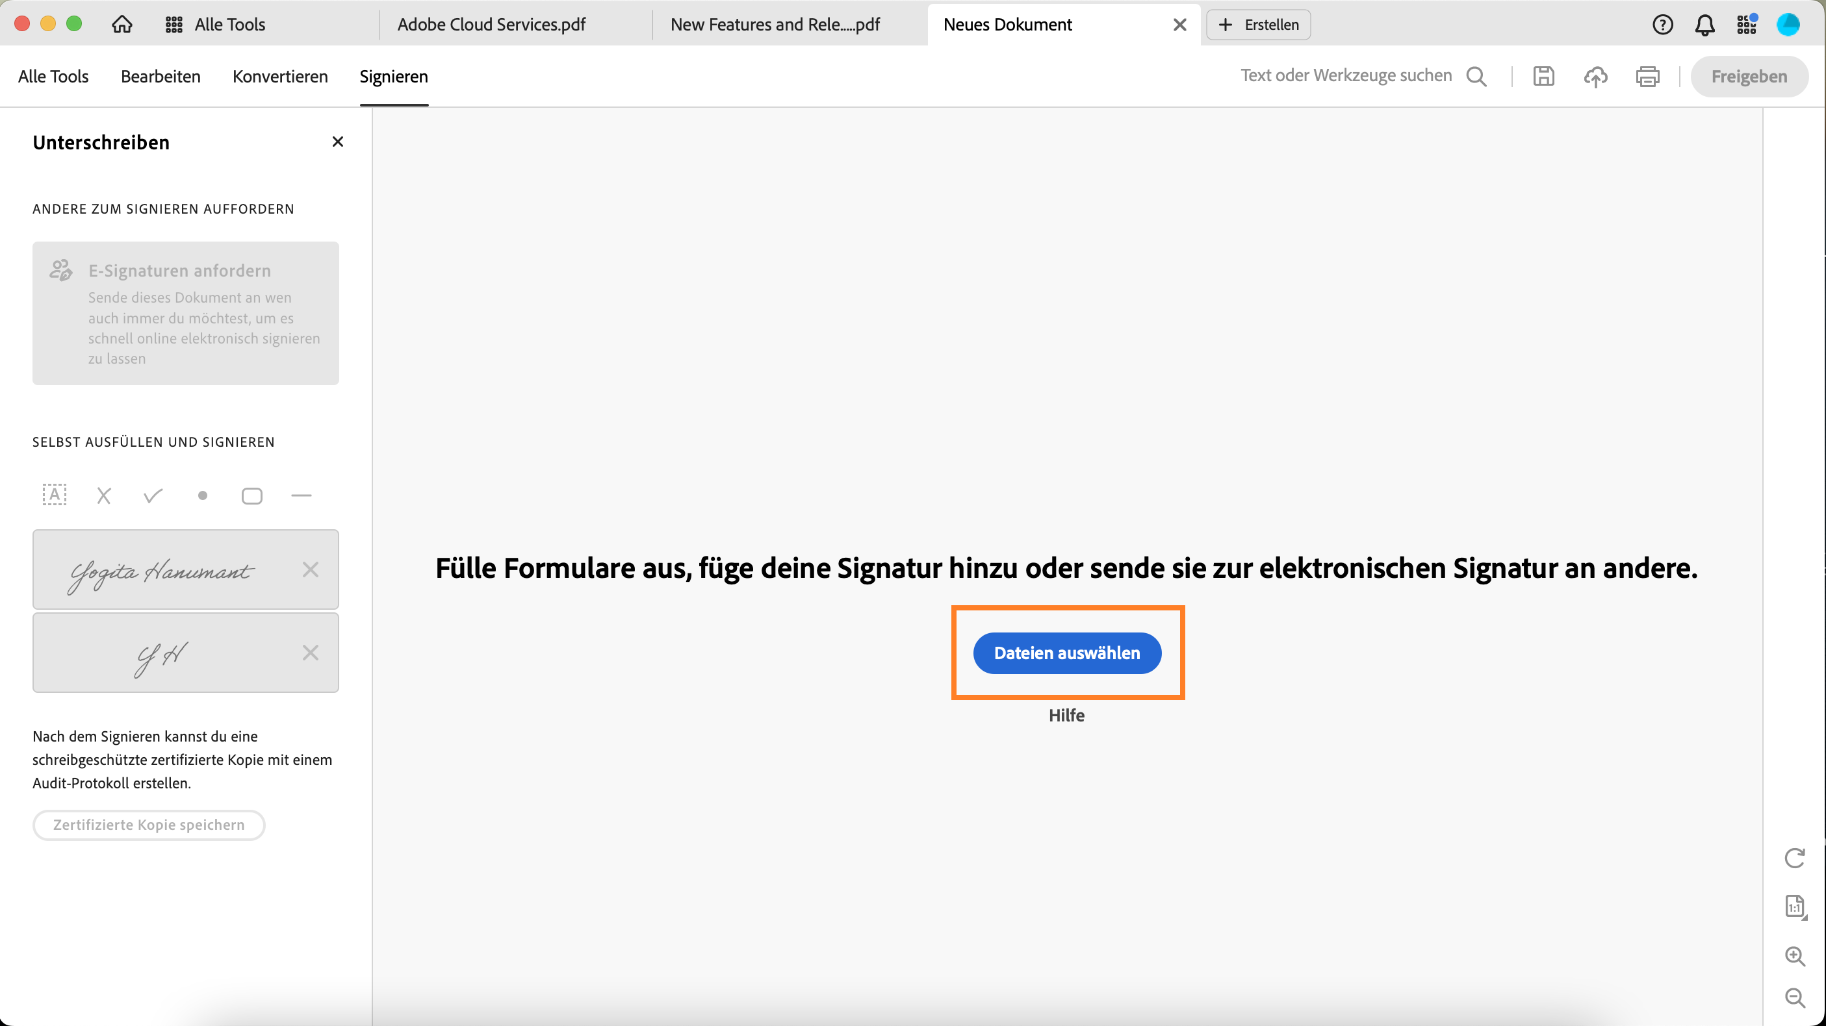This screenshot has width=1826, height=1026.
Task: Click the Freigeben button
Action: point(1749,76)
